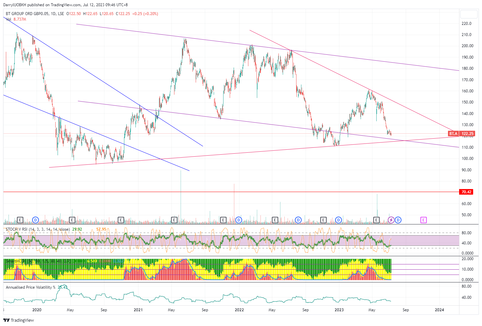Click the 100.00 price axis label
This screenshot has width=482, height=326.
467,159
